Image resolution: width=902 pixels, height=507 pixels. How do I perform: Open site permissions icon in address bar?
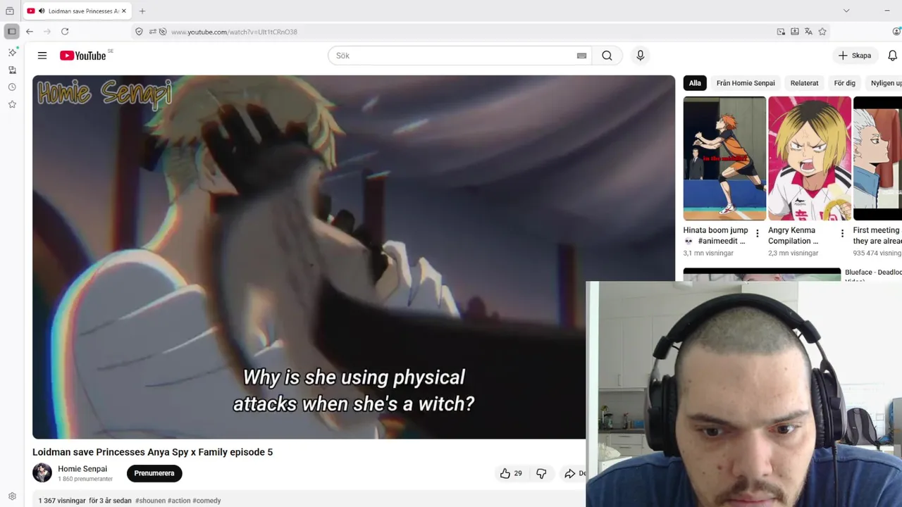(152, 32)
